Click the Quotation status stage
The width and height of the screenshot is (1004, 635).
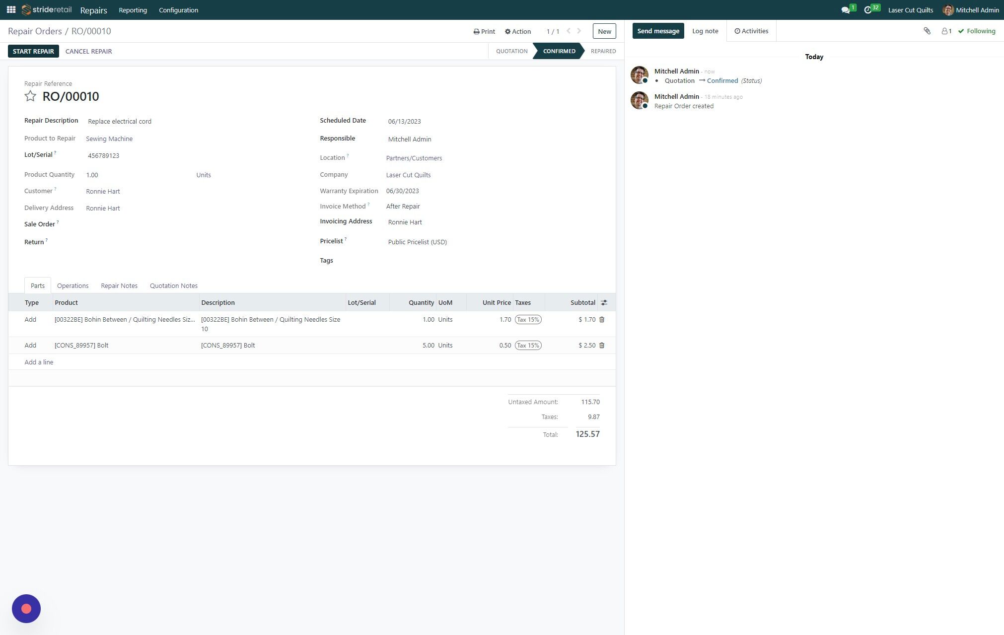click(x=511, y=51)
